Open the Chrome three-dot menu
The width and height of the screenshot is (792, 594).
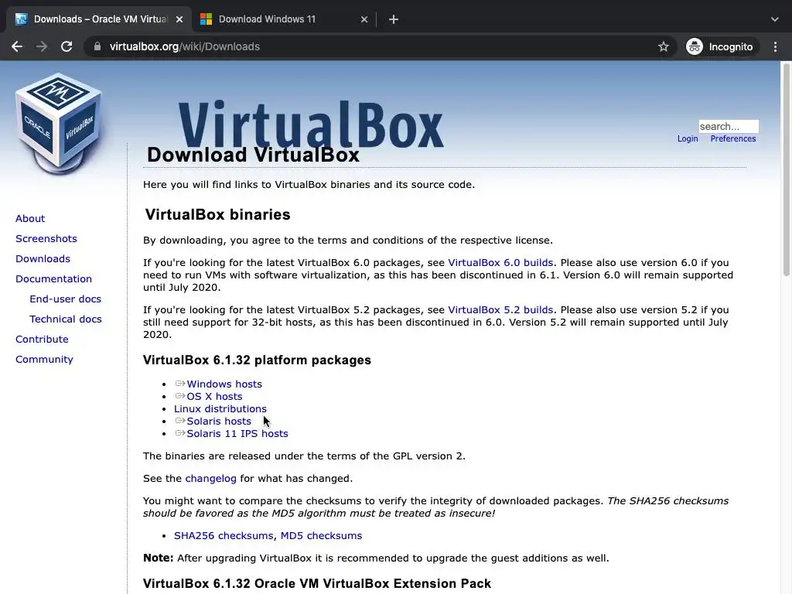(x=775, y=46)
